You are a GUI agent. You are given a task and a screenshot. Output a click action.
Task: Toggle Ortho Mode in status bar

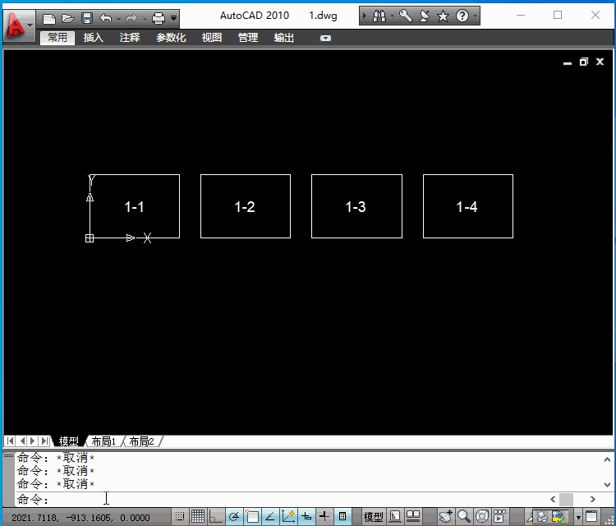[x=216, y=516]
